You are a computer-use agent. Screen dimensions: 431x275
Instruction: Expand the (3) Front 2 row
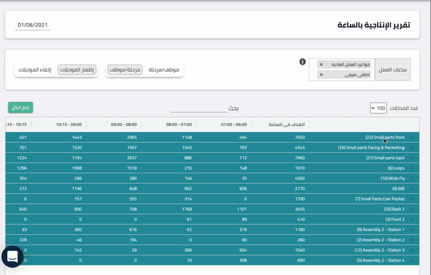click(412, 219)
